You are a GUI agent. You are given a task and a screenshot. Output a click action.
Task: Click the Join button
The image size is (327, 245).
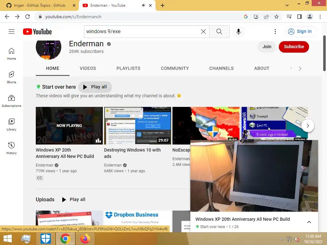(x=267, y=47)
